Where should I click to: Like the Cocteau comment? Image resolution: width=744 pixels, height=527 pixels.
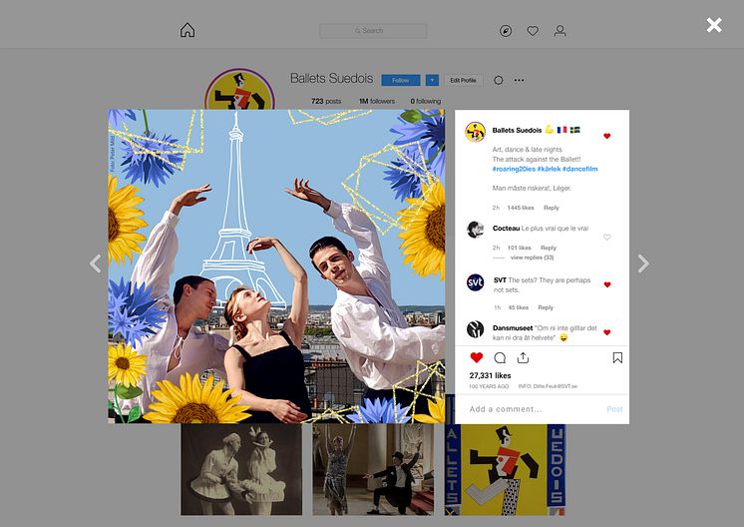tap(607, 237)
